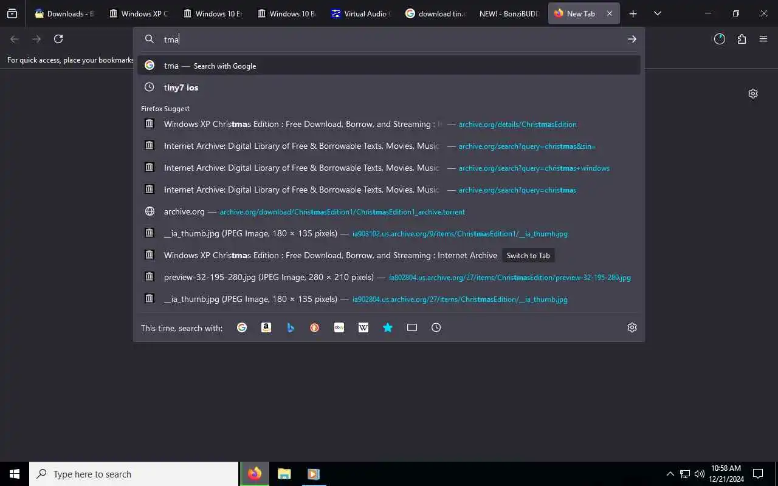Open the container/profile circle toolbar icon

pyautogui.click(x=720, y=39)
